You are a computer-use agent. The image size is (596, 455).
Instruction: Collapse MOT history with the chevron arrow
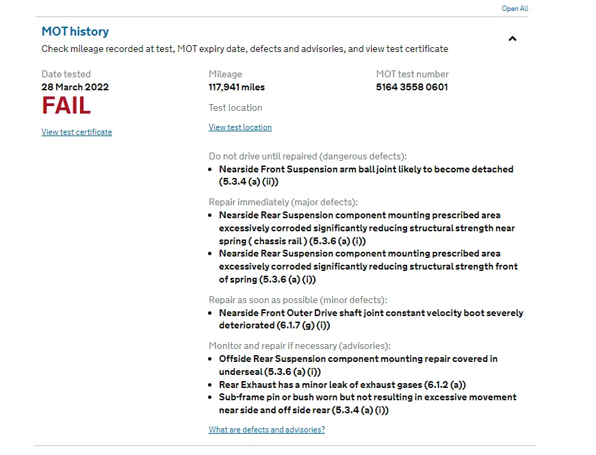click(x=513, y=39)
